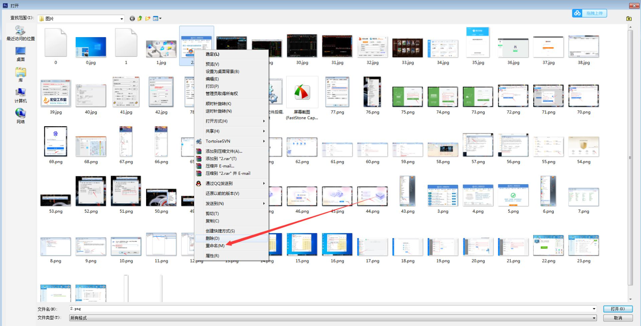Click the 拖拽上传 cloud upload button

coord(589,13)
